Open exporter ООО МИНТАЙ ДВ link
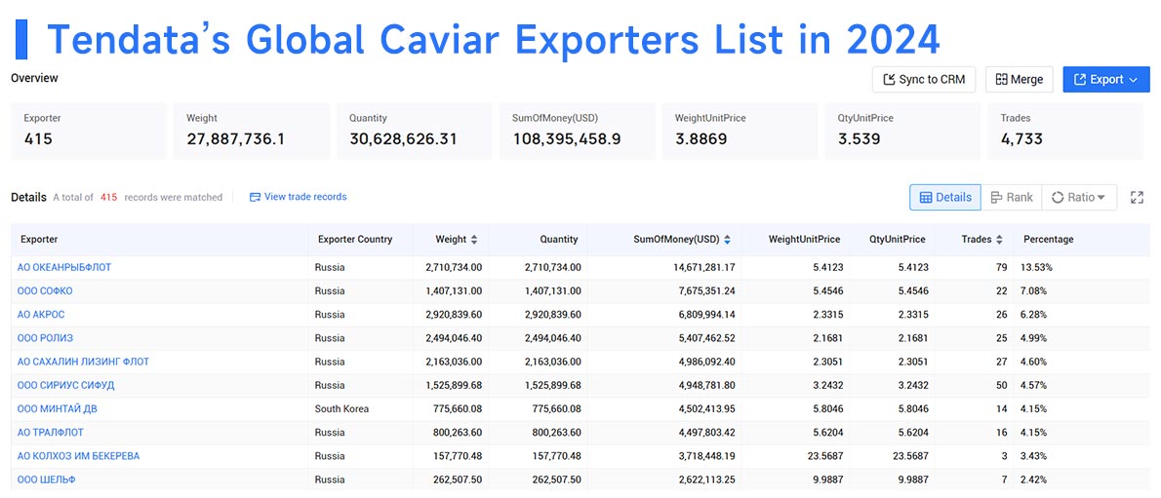This screenshot has height=498, width=1161. point(57,408)
